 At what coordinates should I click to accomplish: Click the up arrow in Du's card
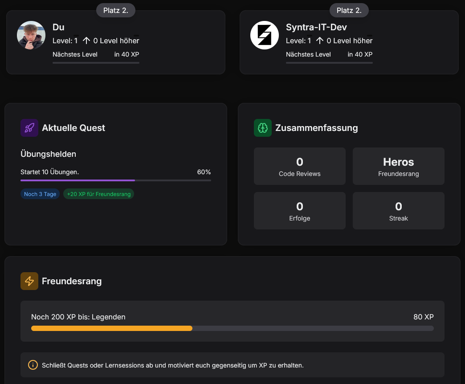86,41
